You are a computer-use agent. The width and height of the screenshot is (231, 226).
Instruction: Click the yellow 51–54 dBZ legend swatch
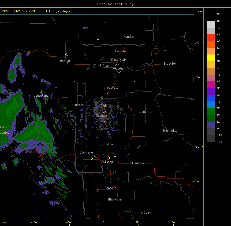coord(211,58)
